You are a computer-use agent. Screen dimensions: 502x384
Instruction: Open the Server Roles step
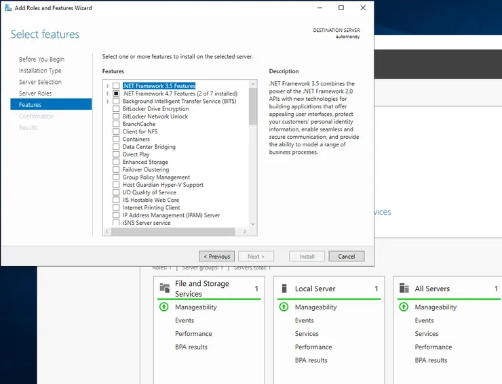[x=35, y=93]
